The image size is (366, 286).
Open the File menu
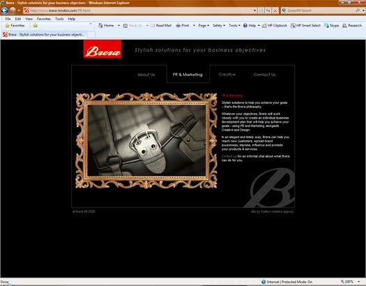coord(8,19)
